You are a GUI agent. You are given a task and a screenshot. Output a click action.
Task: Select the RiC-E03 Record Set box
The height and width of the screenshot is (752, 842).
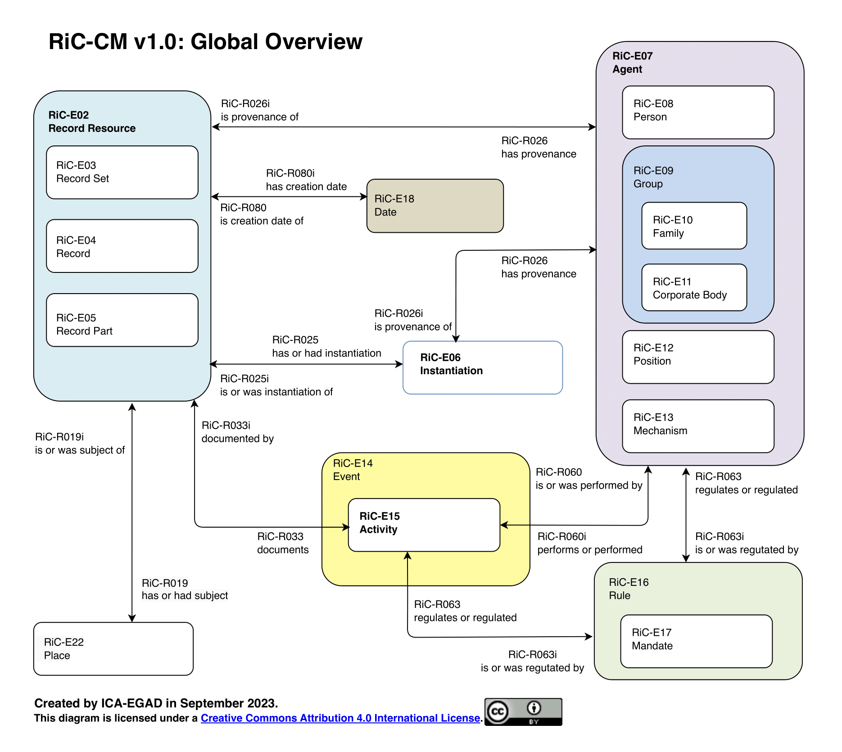click(122, 172)
